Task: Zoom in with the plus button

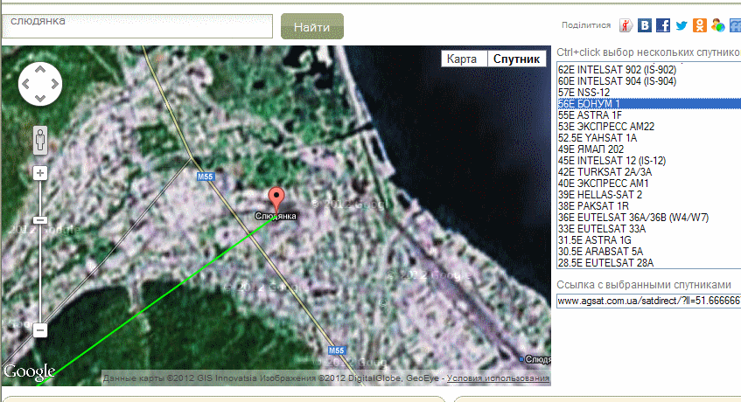Action: (x=40, y=173)
